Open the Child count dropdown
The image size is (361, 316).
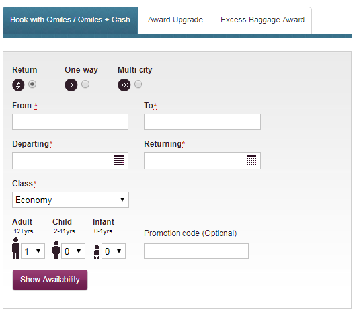click(73, 251)
